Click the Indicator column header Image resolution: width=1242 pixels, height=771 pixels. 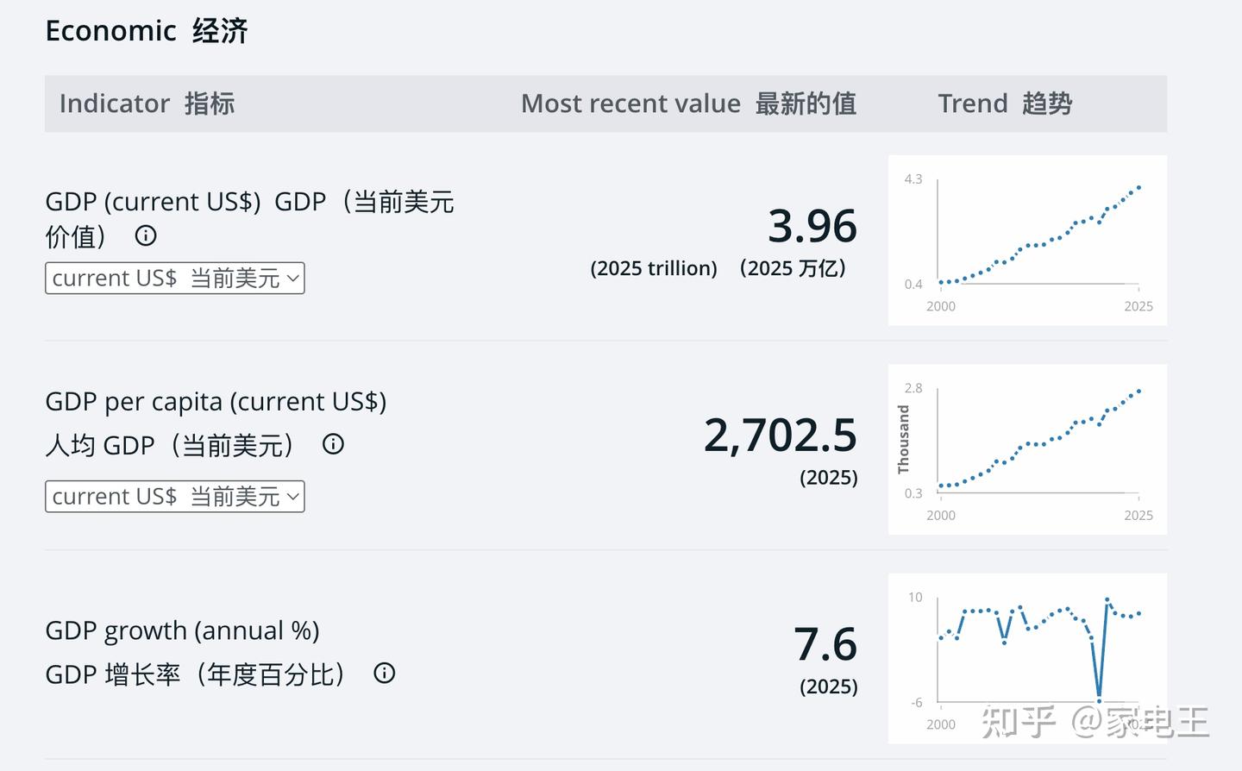point(147,103)
